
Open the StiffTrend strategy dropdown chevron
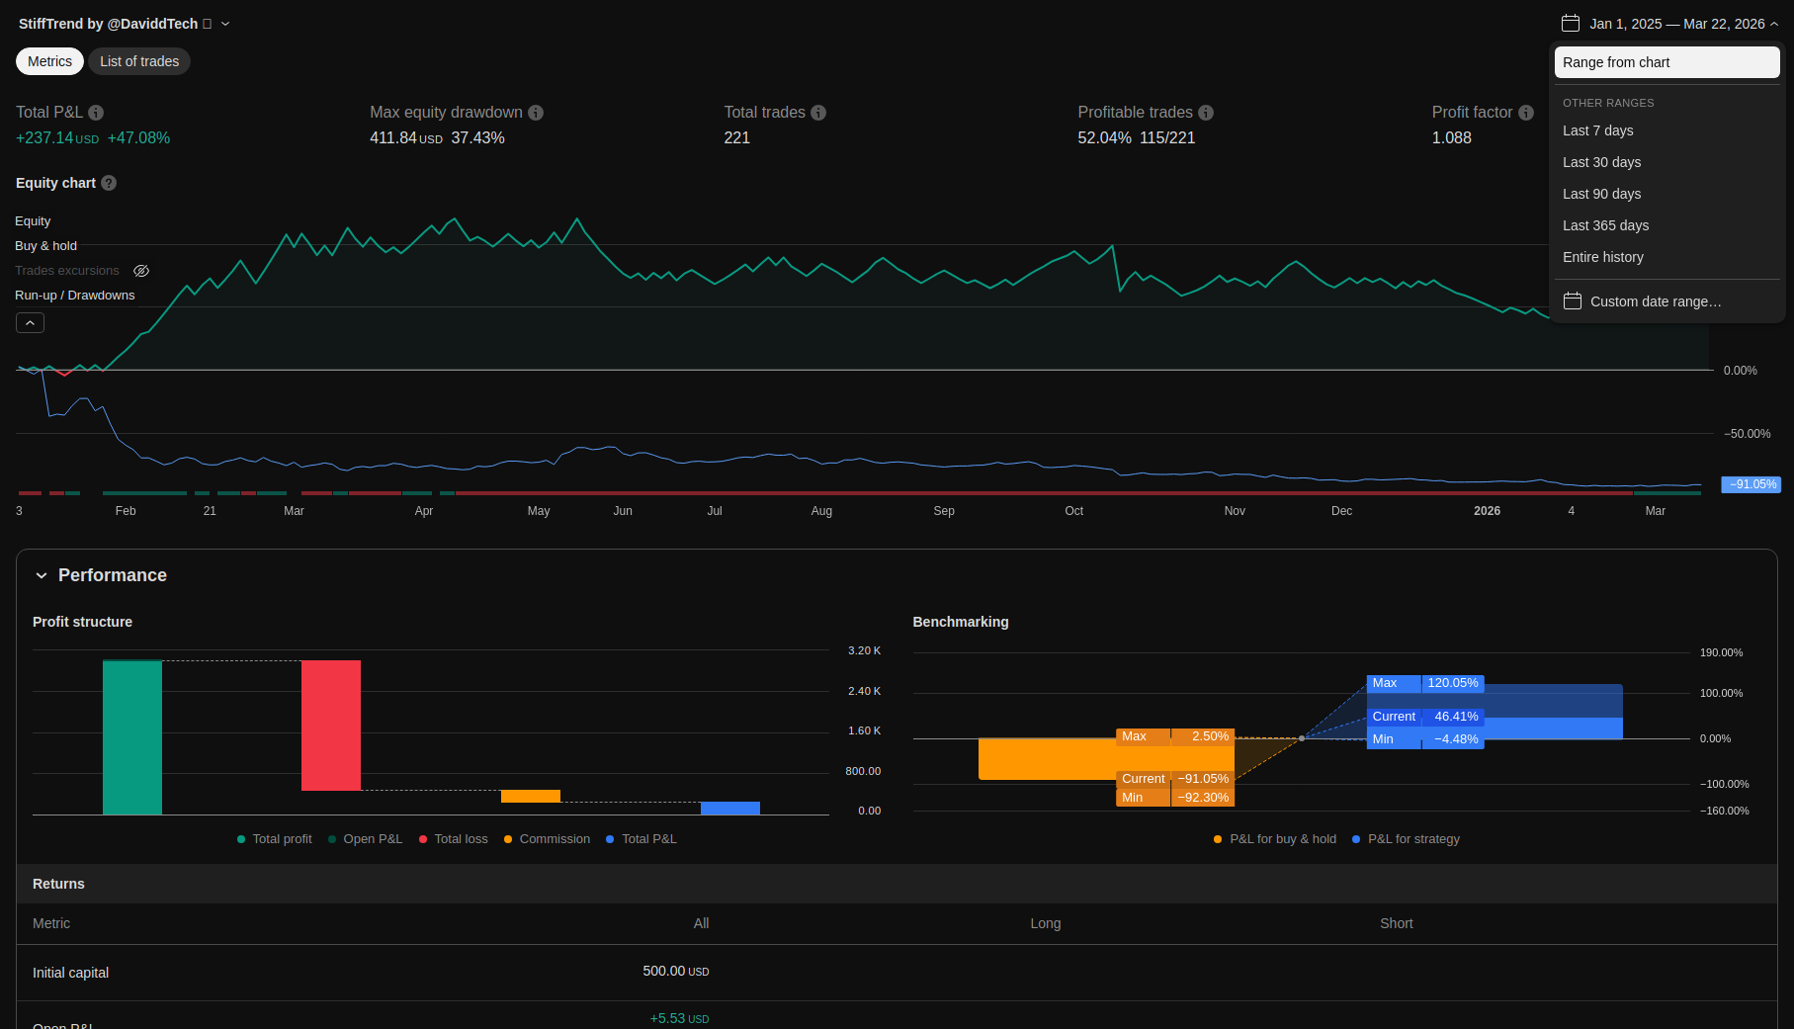pyautogui.click(x=225, y=24)
